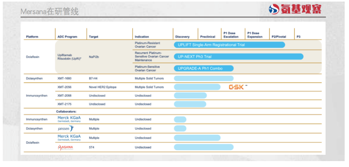Select the UPLIFT Single-Arm Registrational Trial bar
The image size is (349, 167).
(229, 45)
